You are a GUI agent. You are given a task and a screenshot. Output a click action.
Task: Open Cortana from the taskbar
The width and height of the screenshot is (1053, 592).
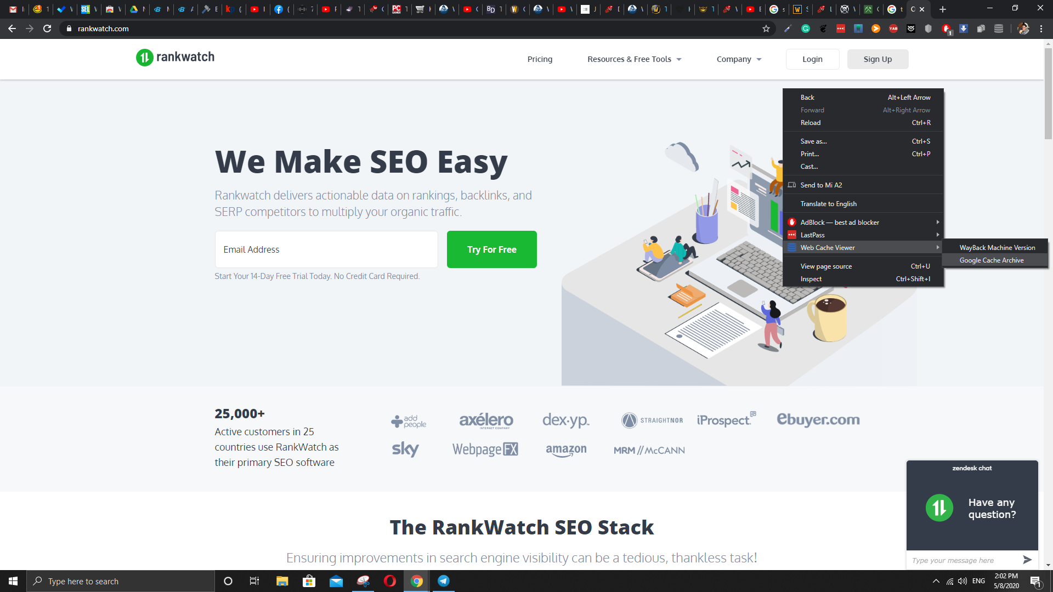click(x=228, y=581)
